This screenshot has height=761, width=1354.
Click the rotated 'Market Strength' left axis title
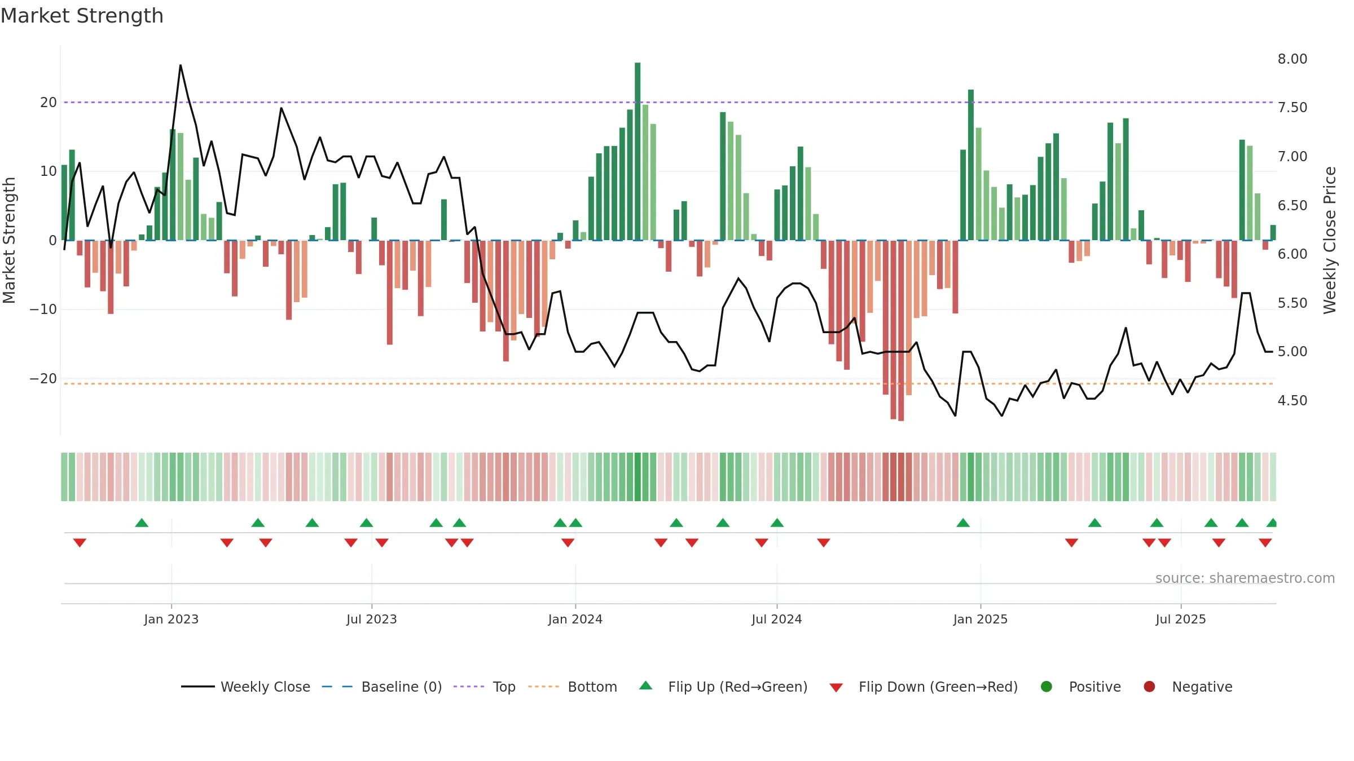tap(9, 240)
